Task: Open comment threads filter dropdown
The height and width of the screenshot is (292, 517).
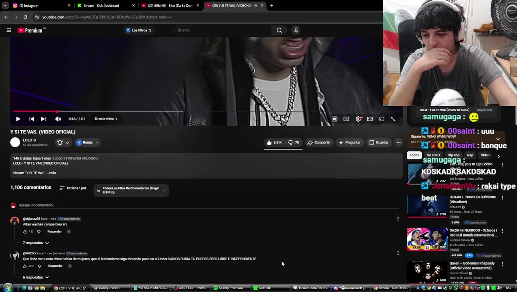Action: [131, 190]
